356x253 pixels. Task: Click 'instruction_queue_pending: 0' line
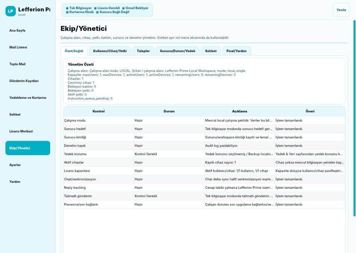click(90, 99)
